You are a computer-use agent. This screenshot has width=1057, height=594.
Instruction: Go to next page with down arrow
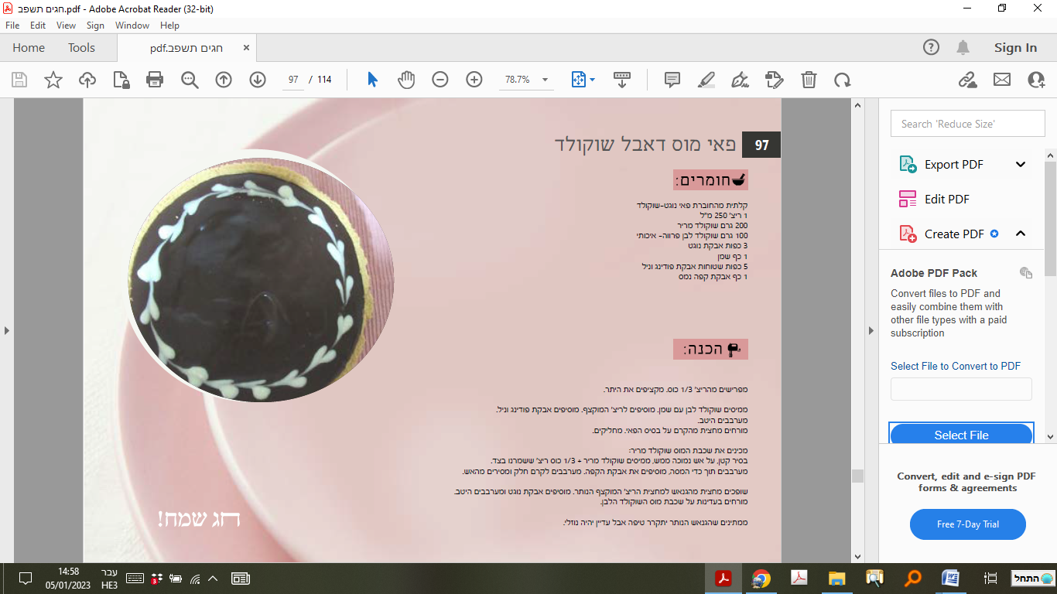tap(258, 80)
